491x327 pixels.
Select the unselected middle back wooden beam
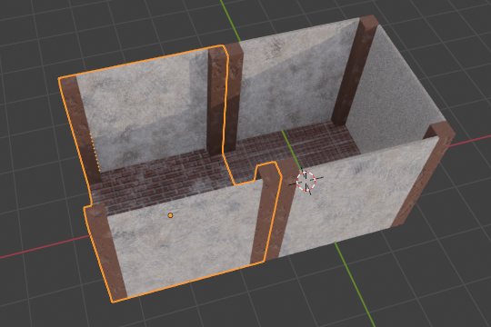coord(235,97)
